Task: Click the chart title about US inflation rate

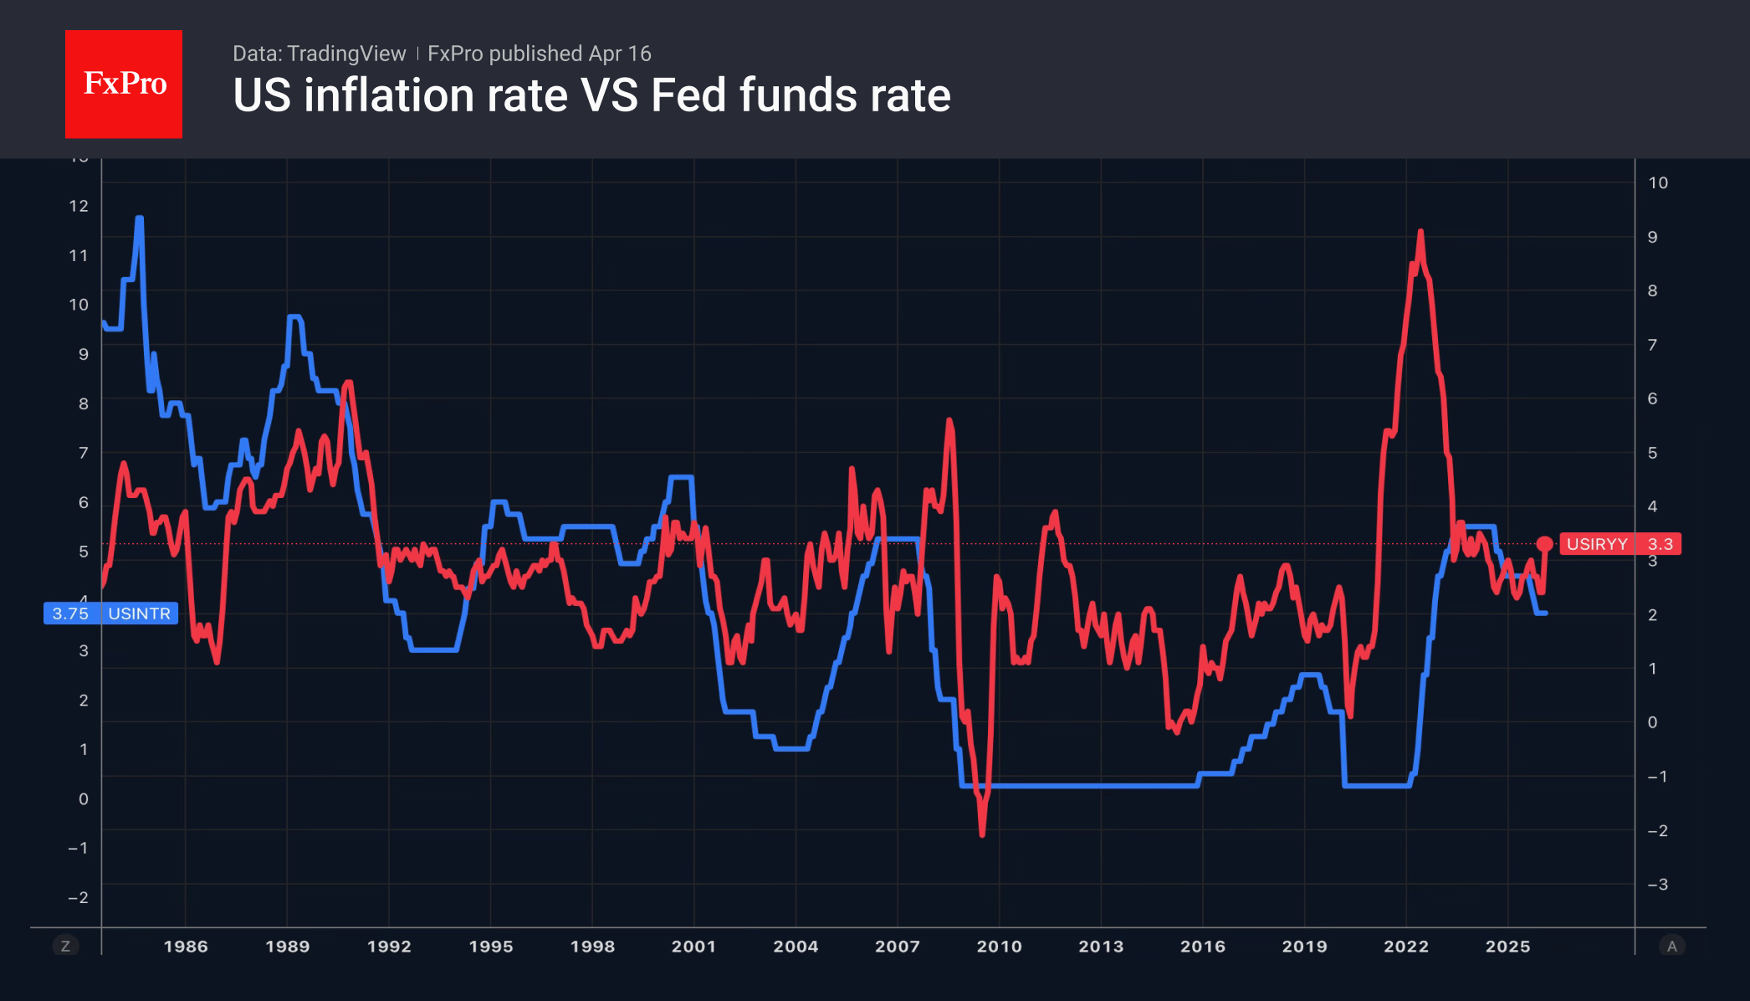Action: click(x=591, y=95)
